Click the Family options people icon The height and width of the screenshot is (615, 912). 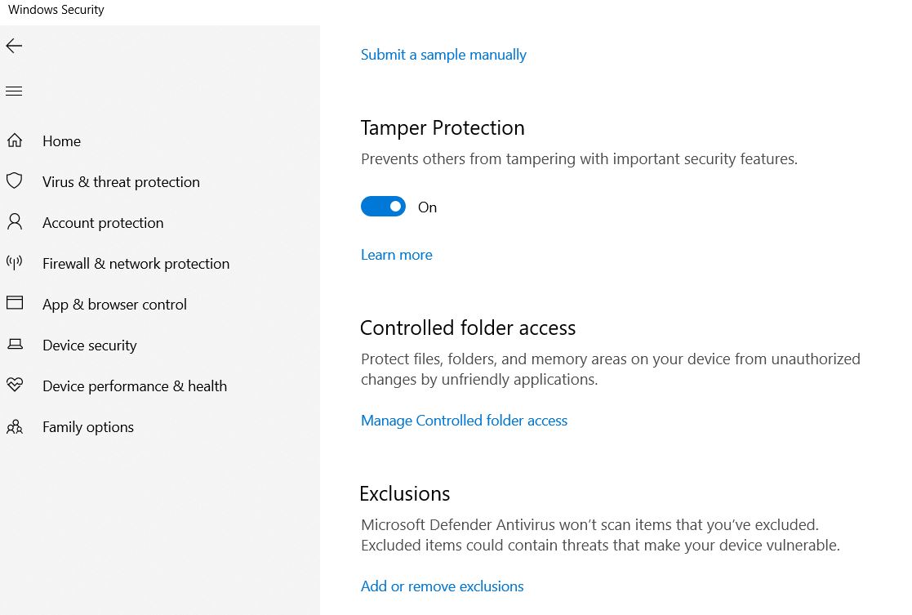click(15, 426)
